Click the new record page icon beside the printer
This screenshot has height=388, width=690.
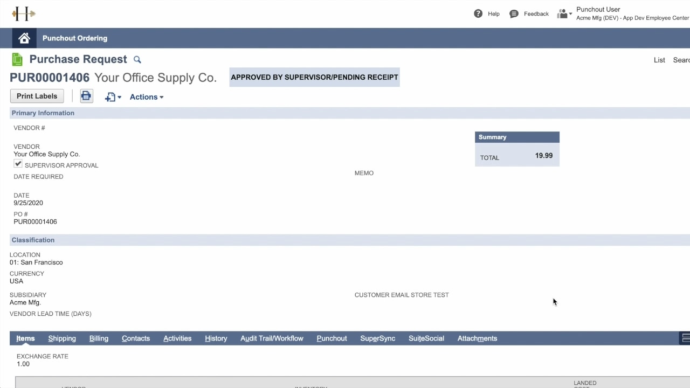[111, 97]
